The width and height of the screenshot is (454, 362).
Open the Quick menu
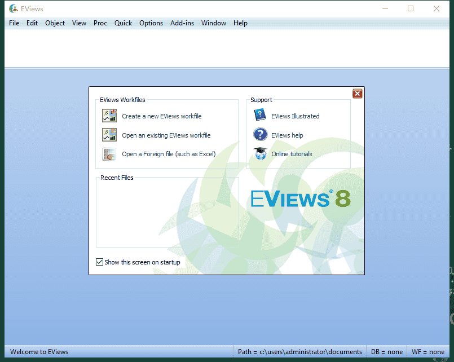[123, 23]
